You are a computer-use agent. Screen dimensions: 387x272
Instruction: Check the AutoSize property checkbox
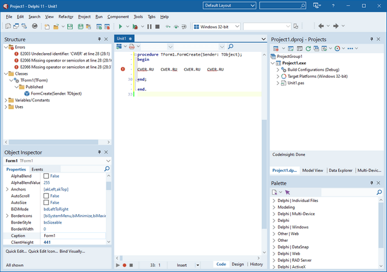coord(47,203)
